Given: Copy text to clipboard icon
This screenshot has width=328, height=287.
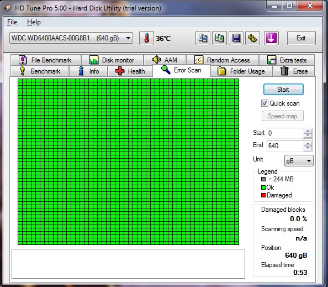Looking at the screenshot, I should tap(203, 38).
